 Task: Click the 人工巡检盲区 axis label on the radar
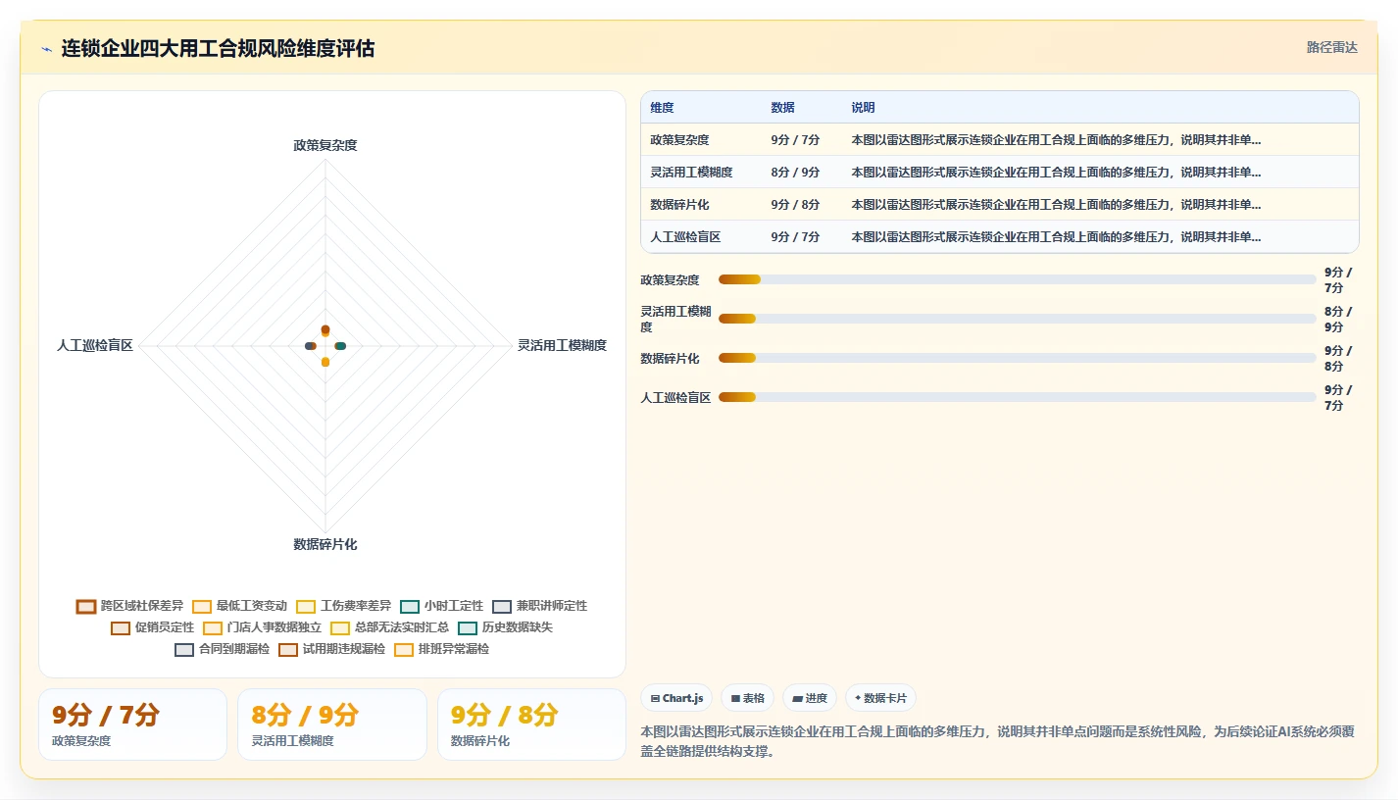tap(94, 345)
